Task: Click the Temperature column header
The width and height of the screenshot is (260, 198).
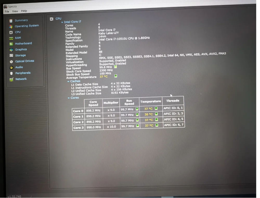Action: [151, 102]
